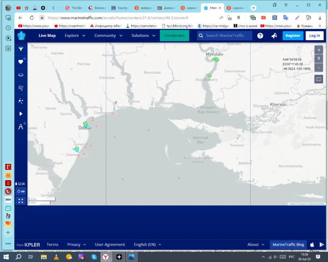The height and width of the screenshot is (262, 328).
Task: Click the fullscreen map icon
Action: tap(20, 201)
